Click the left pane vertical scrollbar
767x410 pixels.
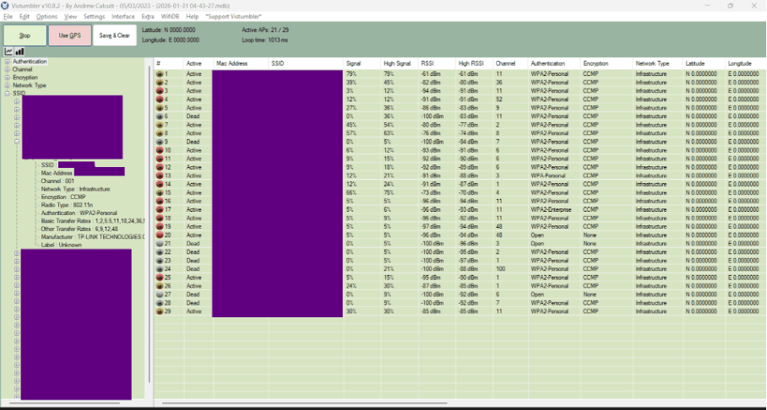(150, 224)
